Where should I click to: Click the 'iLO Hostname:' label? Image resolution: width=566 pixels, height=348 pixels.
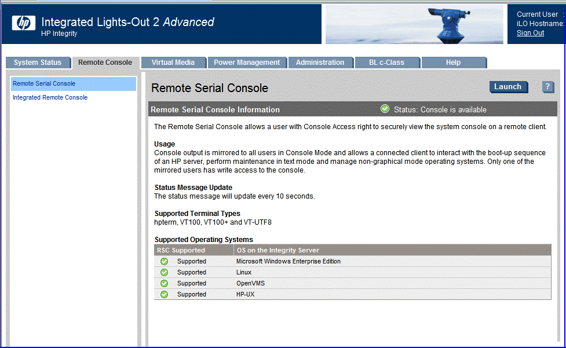[x=541, y=24]
